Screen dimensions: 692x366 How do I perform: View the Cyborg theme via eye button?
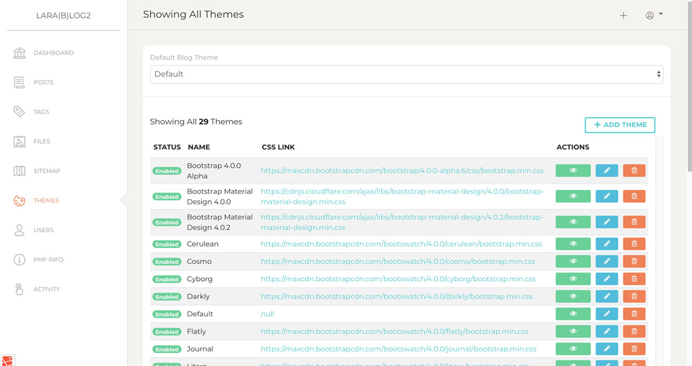point(573,279)
